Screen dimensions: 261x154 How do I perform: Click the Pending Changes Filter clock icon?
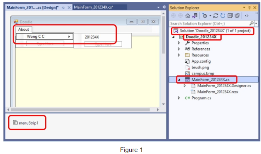[204, 16]
